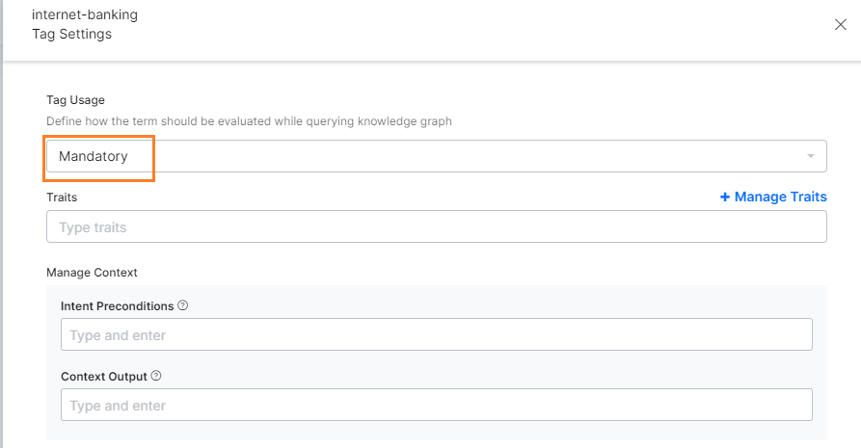The image size is (861, 448).
Task: Click the Manage Context heading
Action: pos(92,273)
